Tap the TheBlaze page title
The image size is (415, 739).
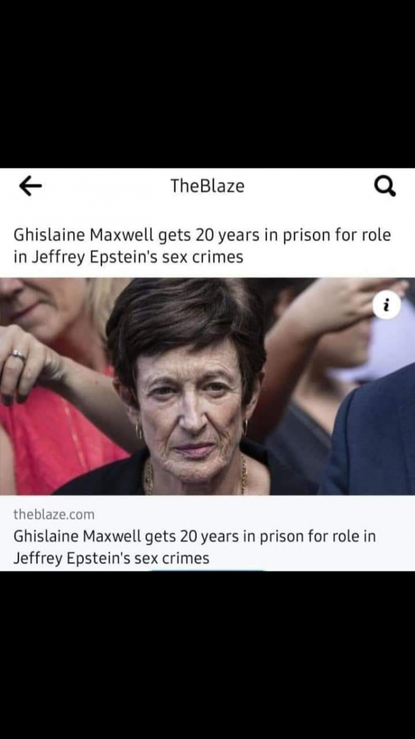coord(207,186)
